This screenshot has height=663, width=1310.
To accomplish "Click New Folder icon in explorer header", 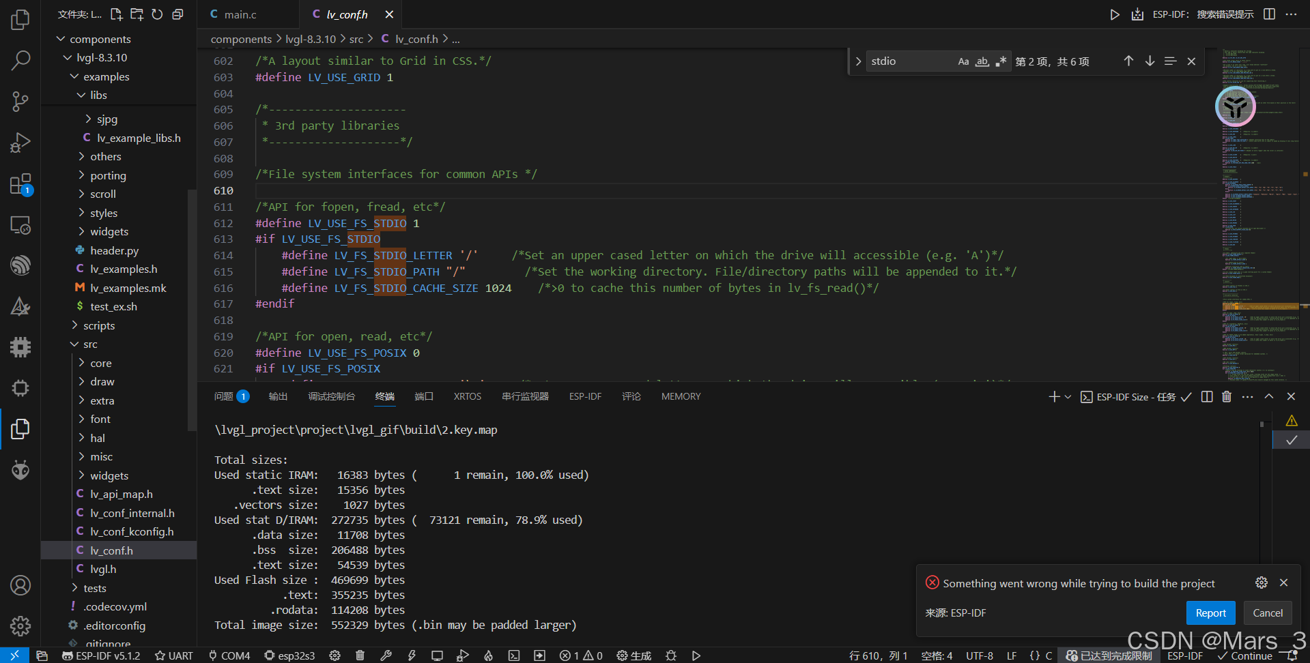I will 137,14.
